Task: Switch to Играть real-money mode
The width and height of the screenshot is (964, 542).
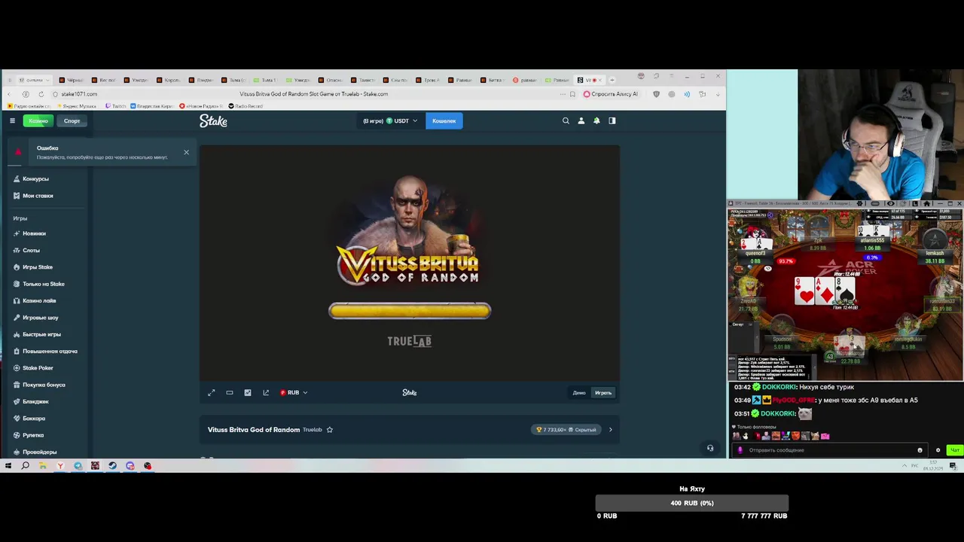Action: click(603, 392)
